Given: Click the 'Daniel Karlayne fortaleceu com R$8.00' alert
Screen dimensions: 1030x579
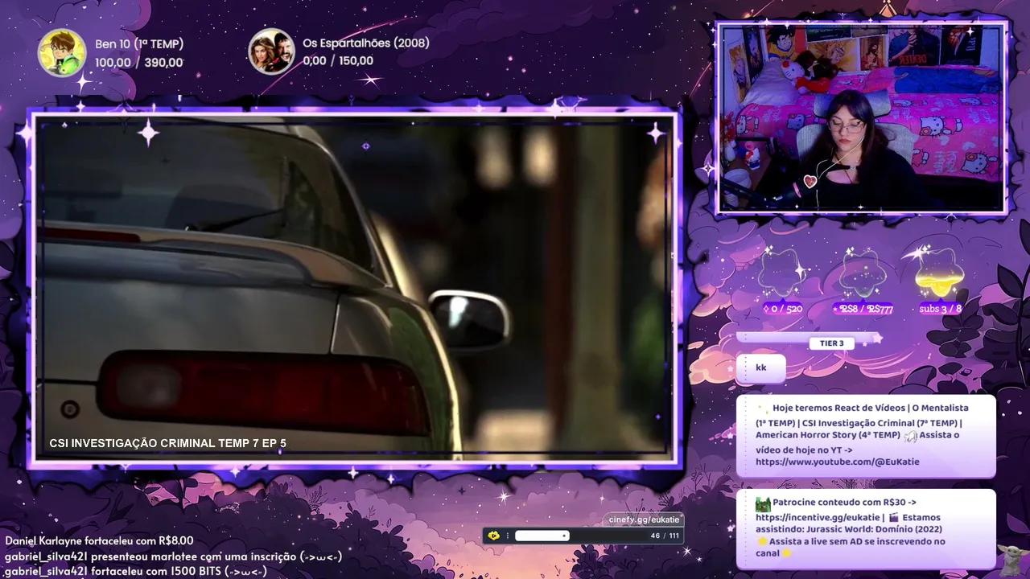Looking at the screenshot, I should [x=99, y=540].
